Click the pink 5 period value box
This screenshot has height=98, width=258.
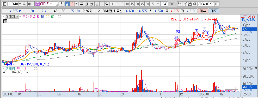pos(72,4)
